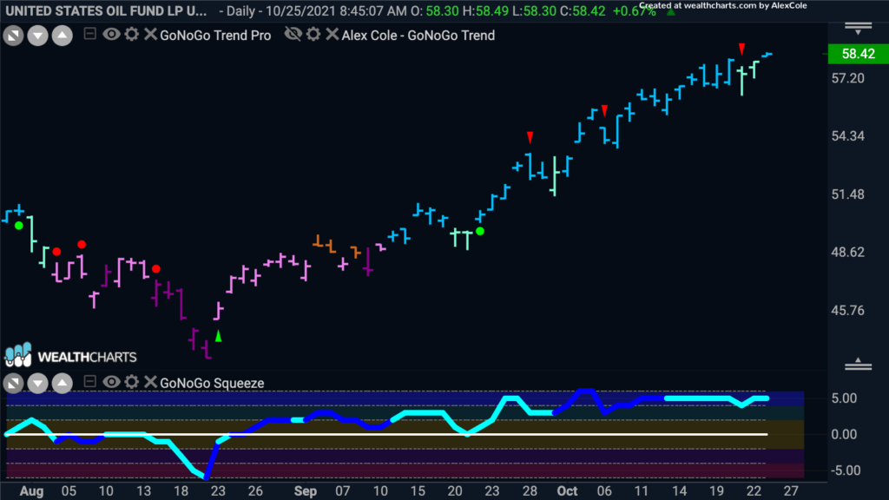Move the main chart pane down
This screenshot has height=500, width=889.
click(38, 36)
